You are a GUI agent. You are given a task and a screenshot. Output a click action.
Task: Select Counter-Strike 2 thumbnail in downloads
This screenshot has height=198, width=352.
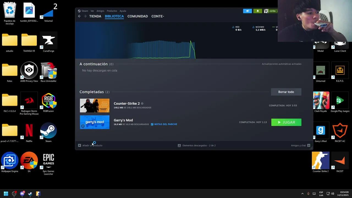[95, 106]
